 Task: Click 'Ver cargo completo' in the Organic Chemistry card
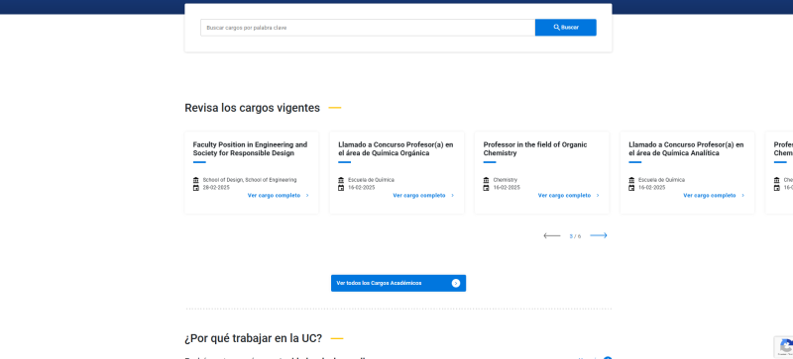tap(564, 196)
